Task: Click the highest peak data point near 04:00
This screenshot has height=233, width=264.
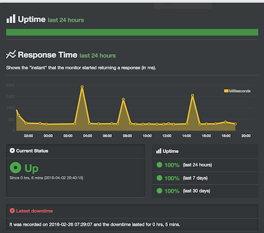Action: 82,87
